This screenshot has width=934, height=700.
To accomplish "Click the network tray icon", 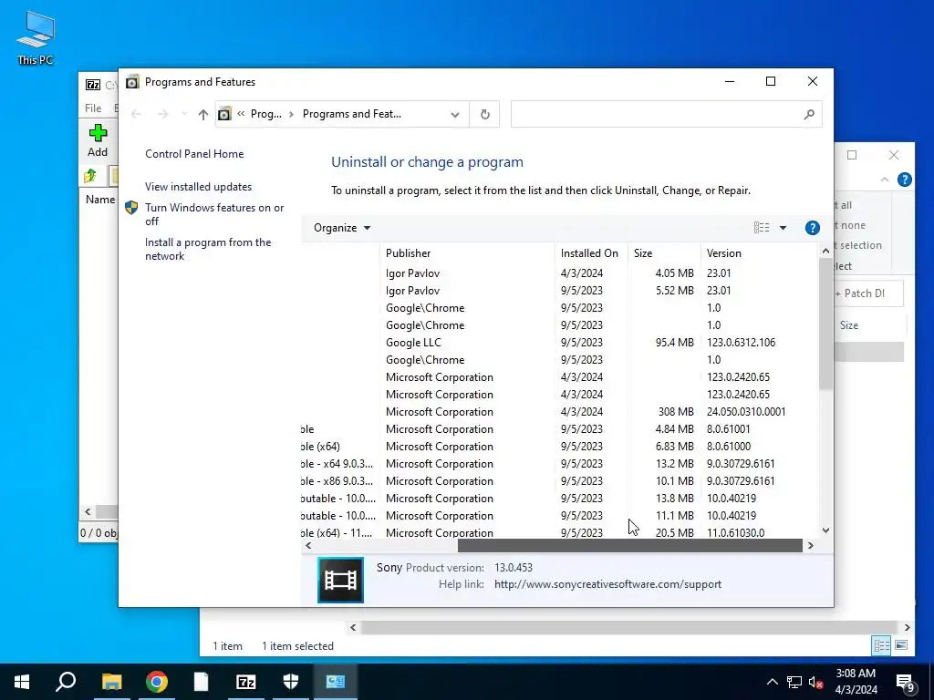I will pos(794,682).
